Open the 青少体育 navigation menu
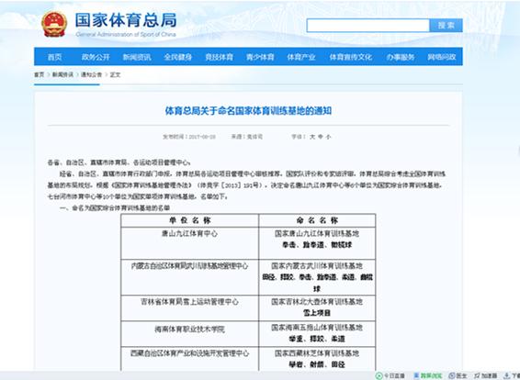Viewport: 520px width, 380px height. (x=260, y=57)
